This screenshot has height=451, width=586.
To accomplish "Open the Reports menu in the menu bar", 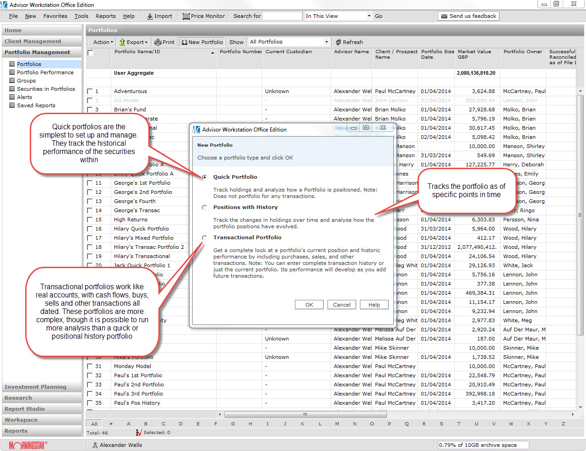I will [105, 16].
